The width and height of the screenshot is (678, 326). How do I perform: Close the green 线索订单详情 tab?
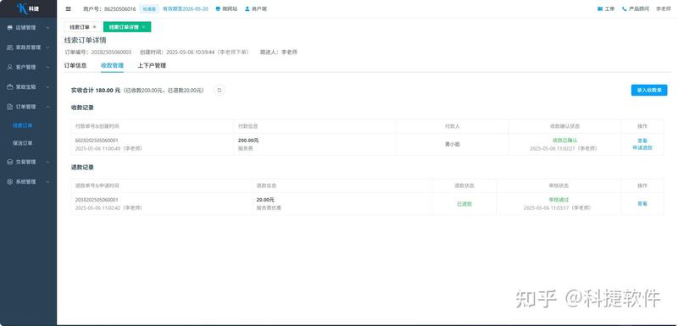(x=143, y=27)
